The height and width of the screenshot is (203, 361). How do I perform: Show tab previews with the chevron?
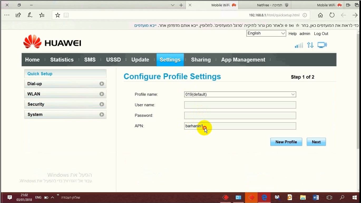point(173,5)
